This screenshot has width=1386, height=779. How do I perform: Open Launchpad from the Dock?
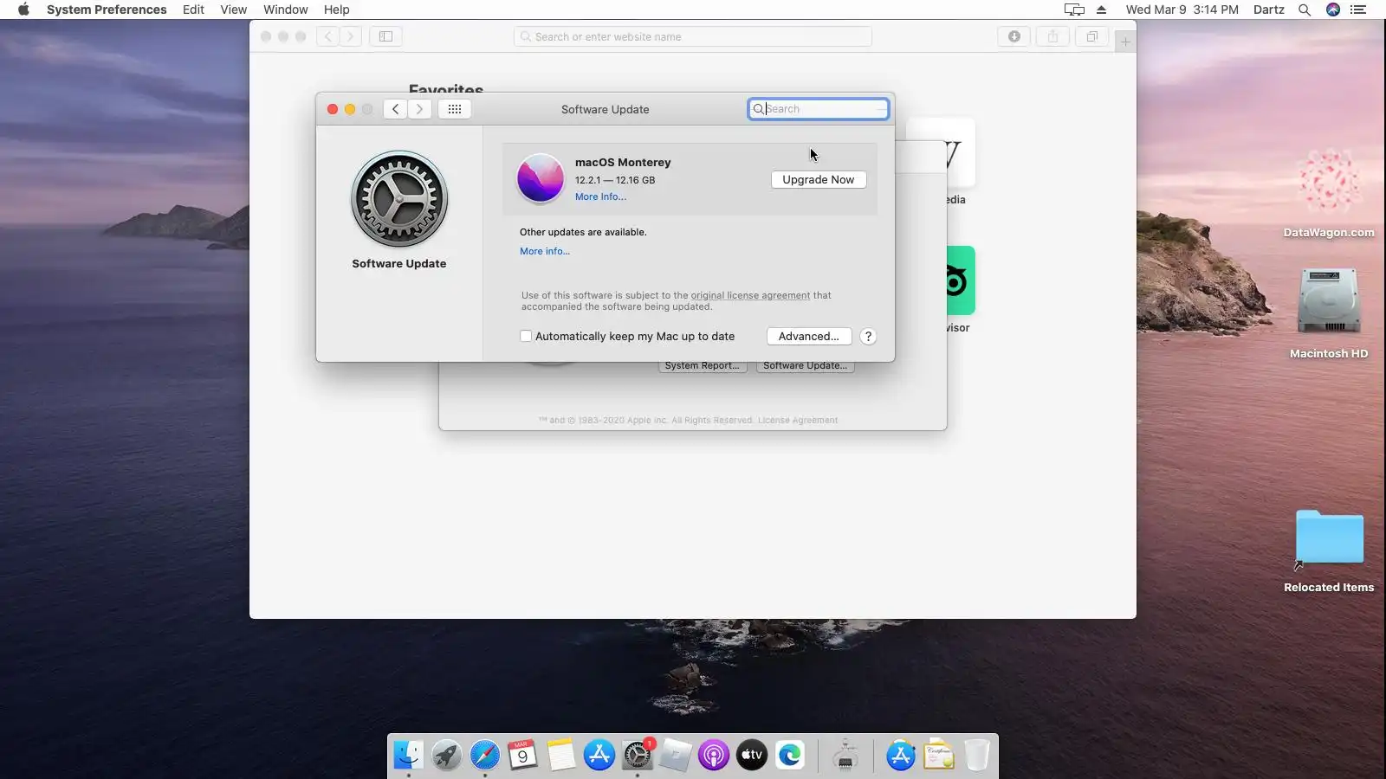tap(447, 756)
